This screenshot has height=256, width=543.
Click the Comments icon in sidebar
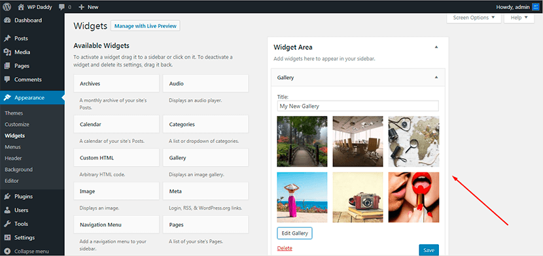(x=7, y=80)
